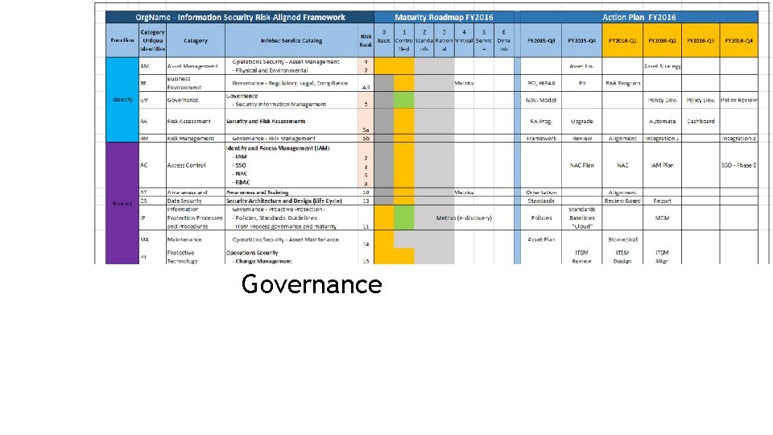Click the Category Unique Identifier column header
The height and width of the screenshot is (435, 773).
click(x=153, y=40)
